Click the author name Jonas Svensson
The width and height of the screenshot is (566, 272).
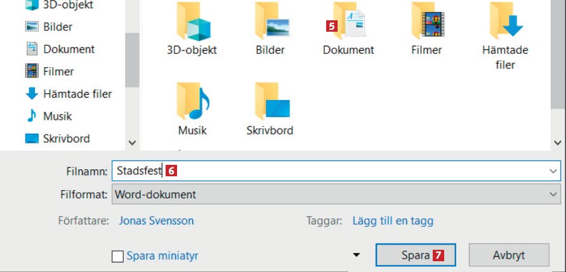[156, 221]
